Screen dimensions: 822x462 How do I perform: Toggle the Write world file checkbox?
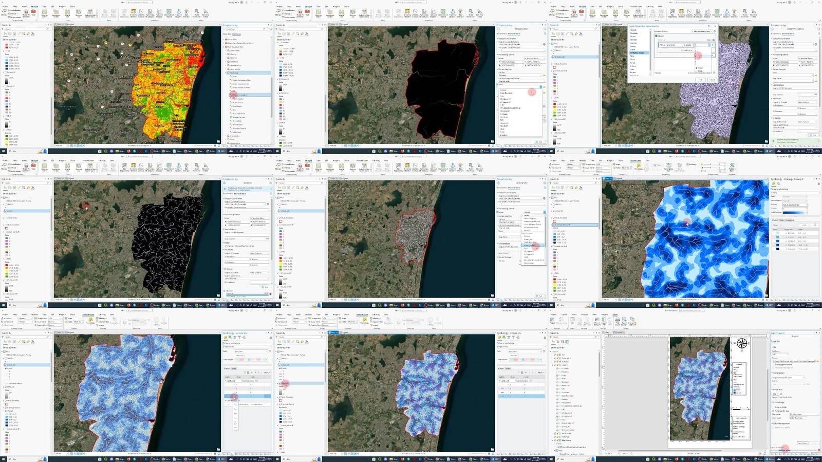coord(774,407)
